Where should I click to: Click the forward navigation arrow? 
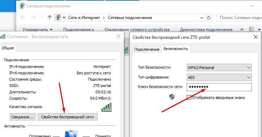[33, 17]
